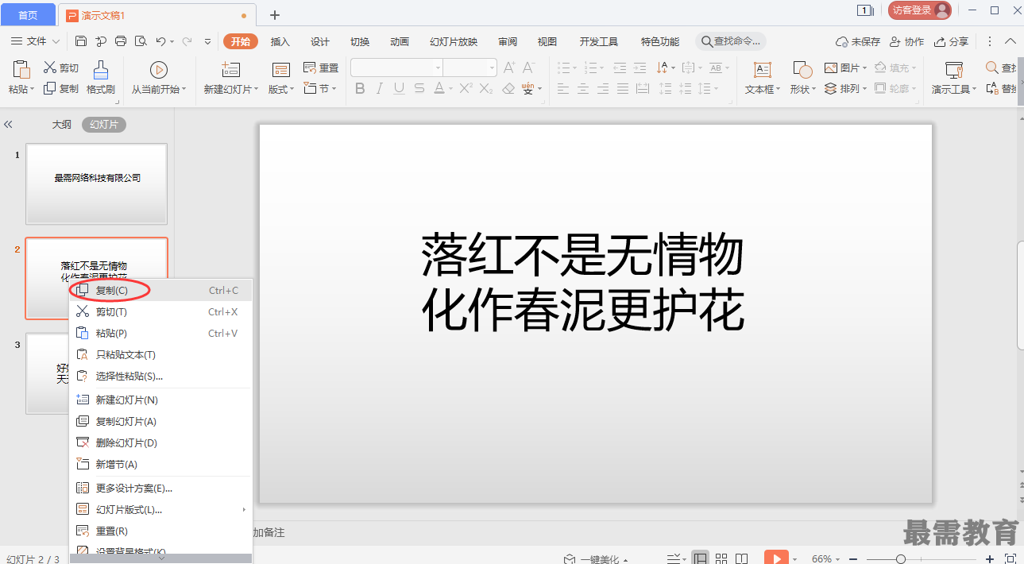1024x564 pixels.
Task: Toggle normal view button in status bar
Action: pos(700,558)
